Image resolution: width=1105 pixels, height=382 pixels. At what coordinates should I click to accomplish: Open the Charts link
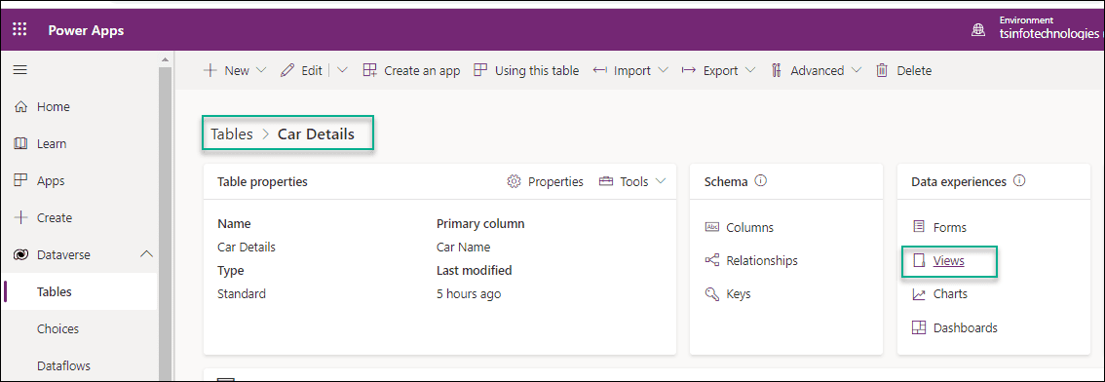(950, 294)
